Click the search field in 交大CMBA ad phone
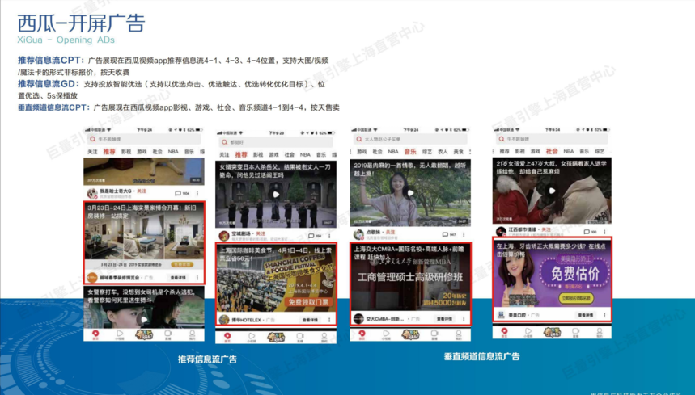 410,139
